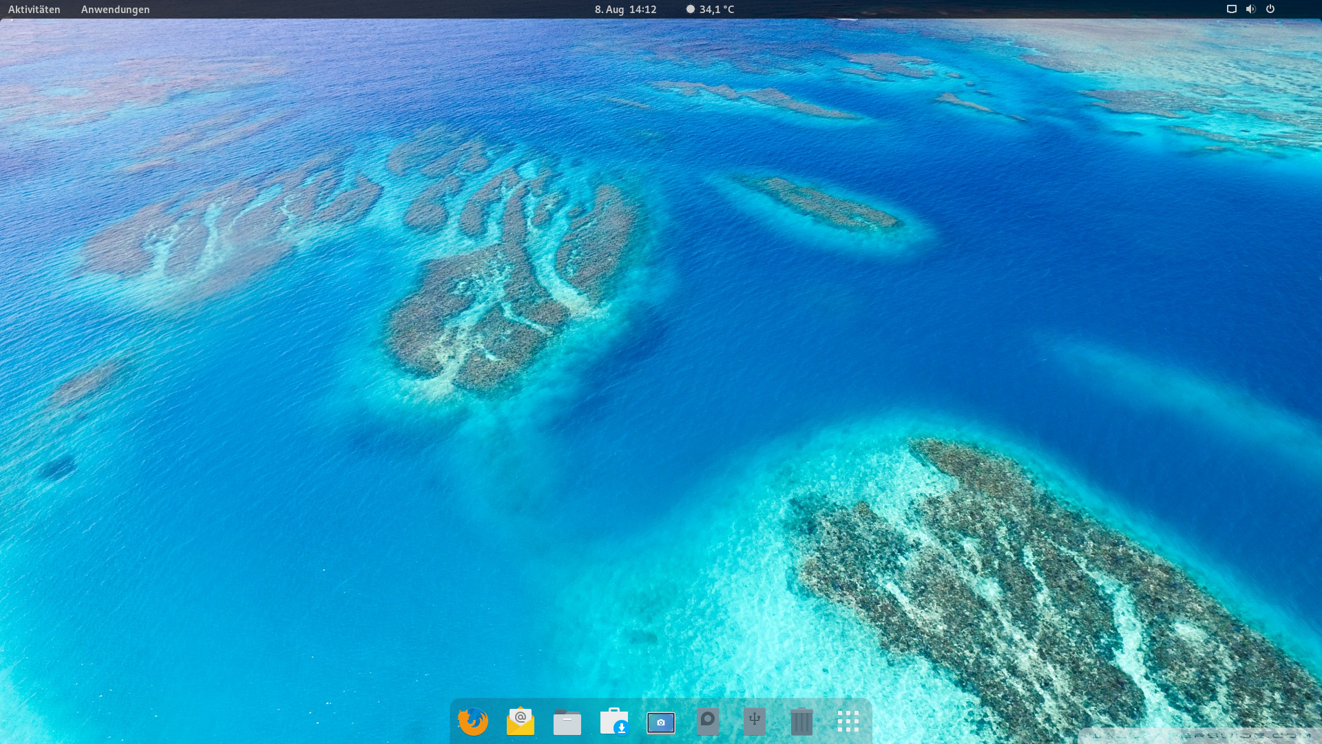Expand the 34,1 °C weather indicator
The image size is (1322, 744).
(716, 10)
